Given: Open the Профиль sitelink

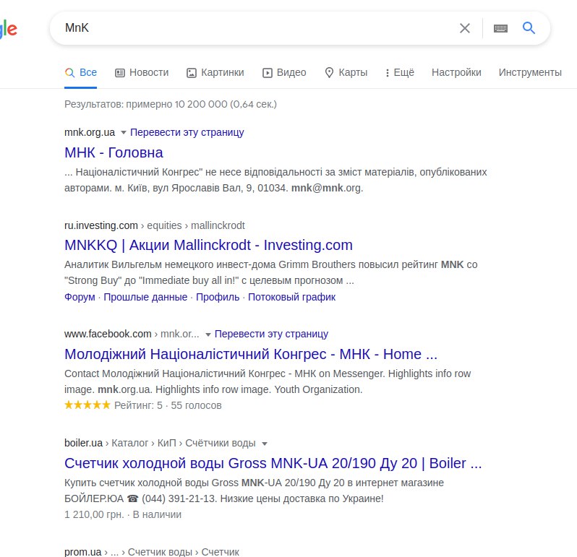Looking at the screenshot, I should [x=218, y=297].
